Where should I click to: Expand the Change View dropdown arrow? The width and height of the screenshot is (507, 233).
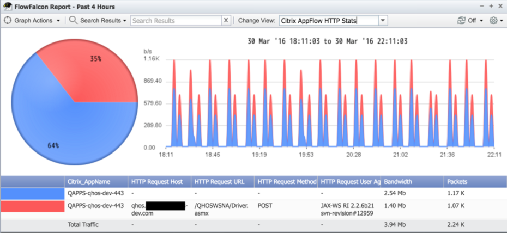(383, 21)
